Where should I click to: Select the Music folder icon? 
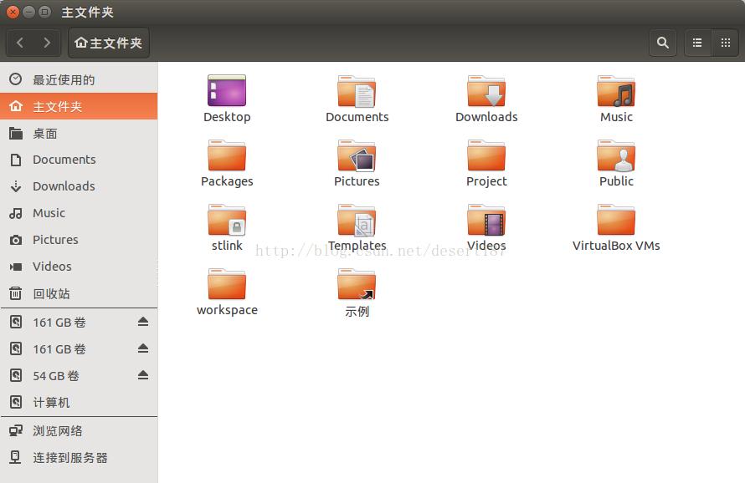[x=616, y=92]
